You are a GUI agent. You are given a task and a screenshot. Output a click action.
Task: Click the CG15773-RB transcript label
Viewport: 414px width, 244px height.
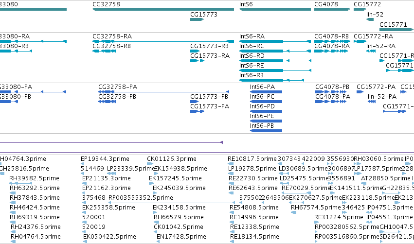coord(209,46)
